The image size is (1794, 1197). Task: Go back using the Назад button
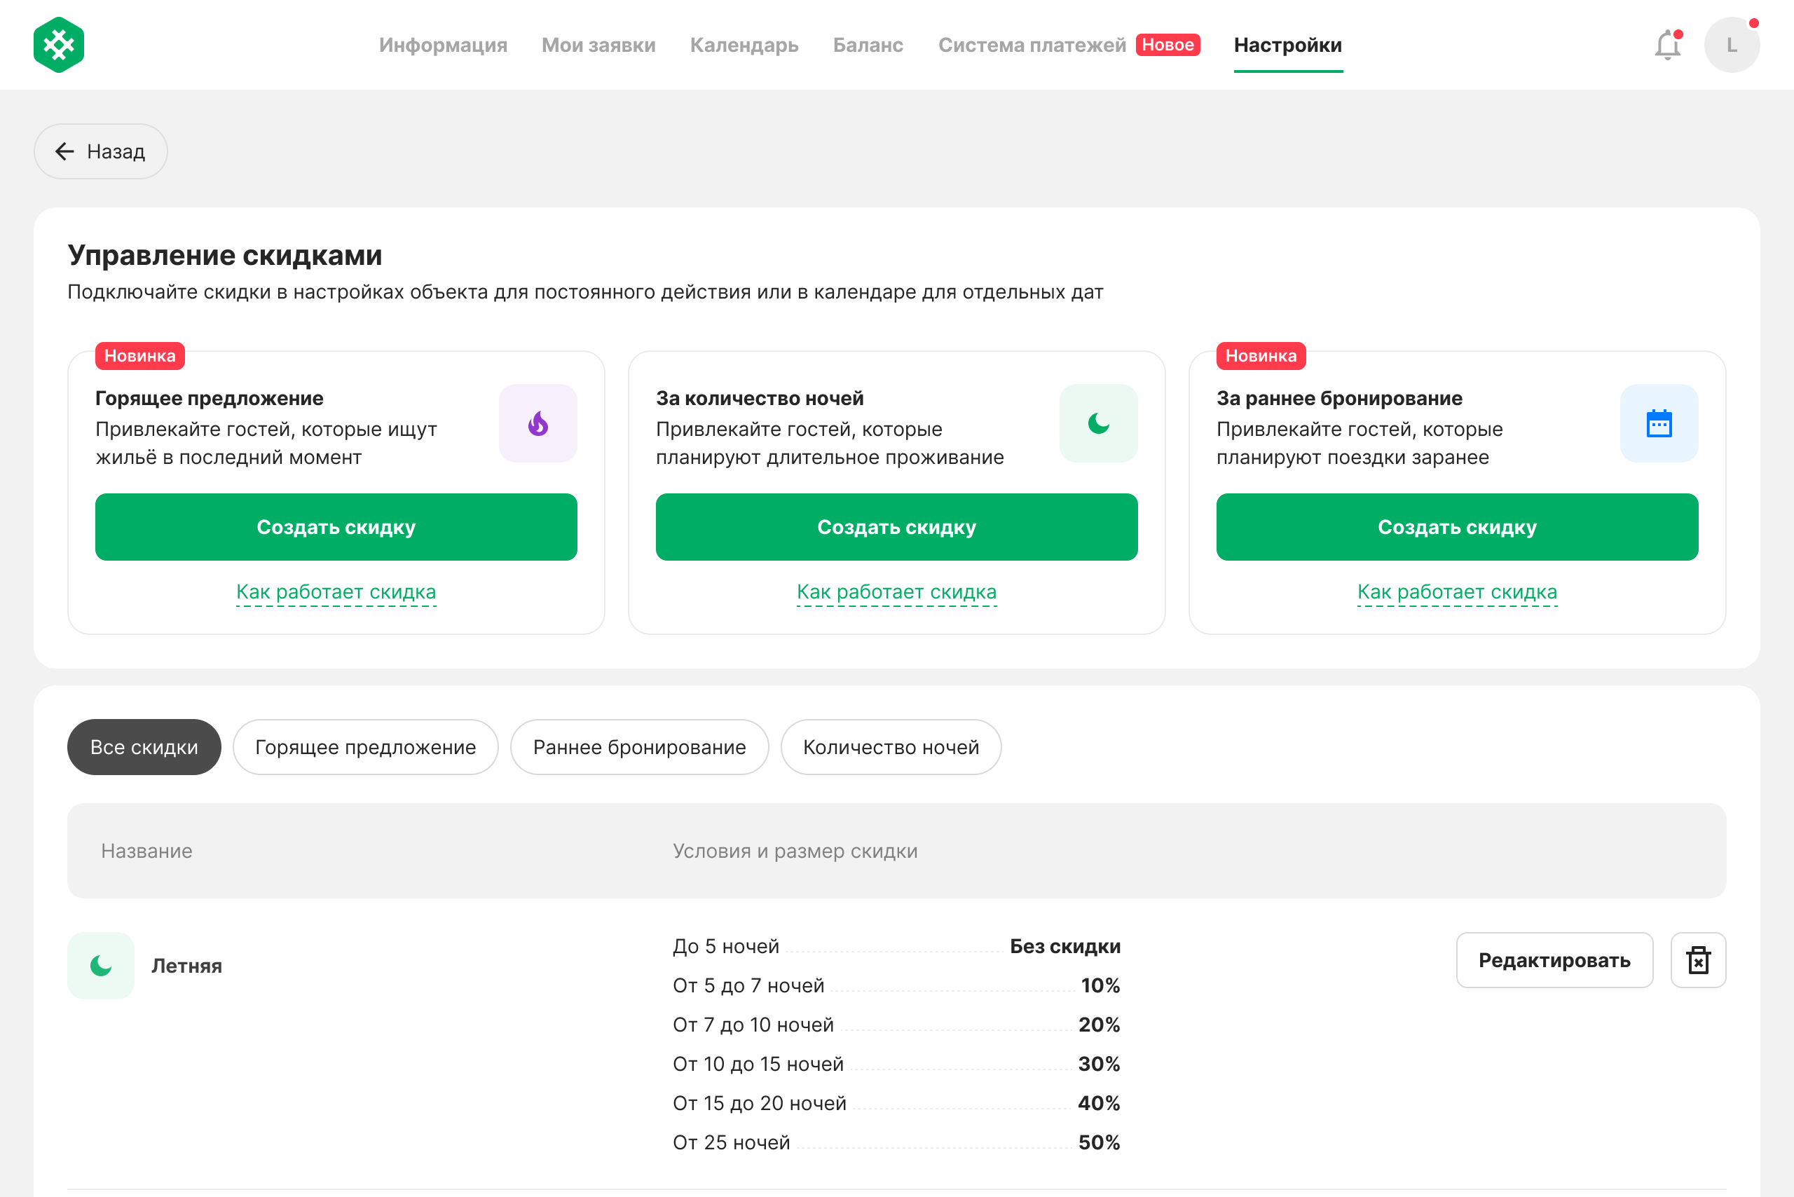coord(101,151)
